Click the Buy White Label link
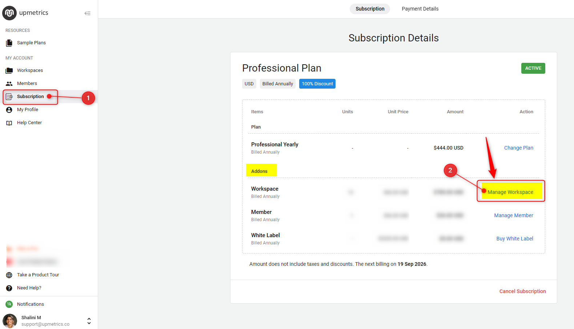Image resolution: width=574 pixels, height=329 pixels. (515, 239)
